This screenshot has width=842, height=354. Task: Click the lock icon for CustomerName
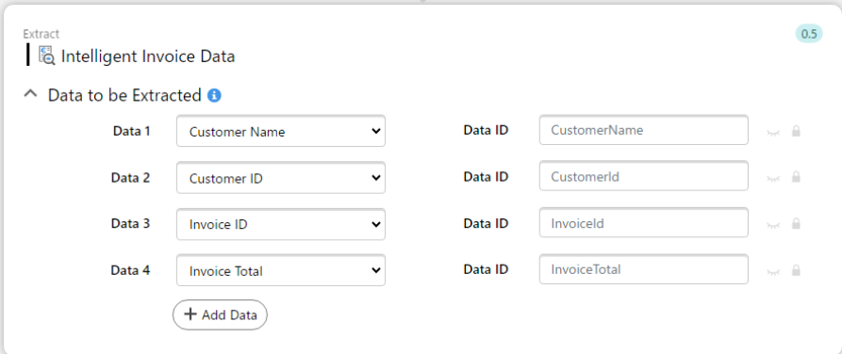(x=797, y=131)
